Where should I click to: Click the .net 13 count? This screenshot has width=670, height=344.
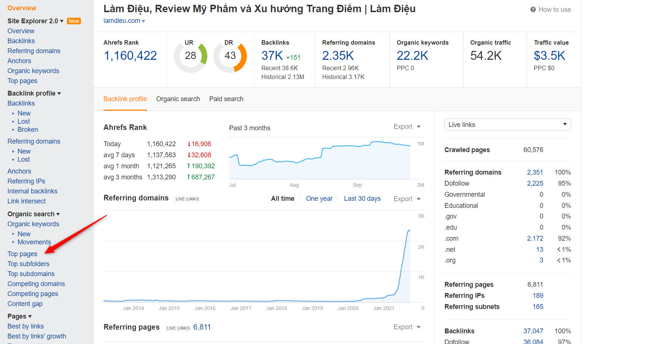tap(540, 250)
